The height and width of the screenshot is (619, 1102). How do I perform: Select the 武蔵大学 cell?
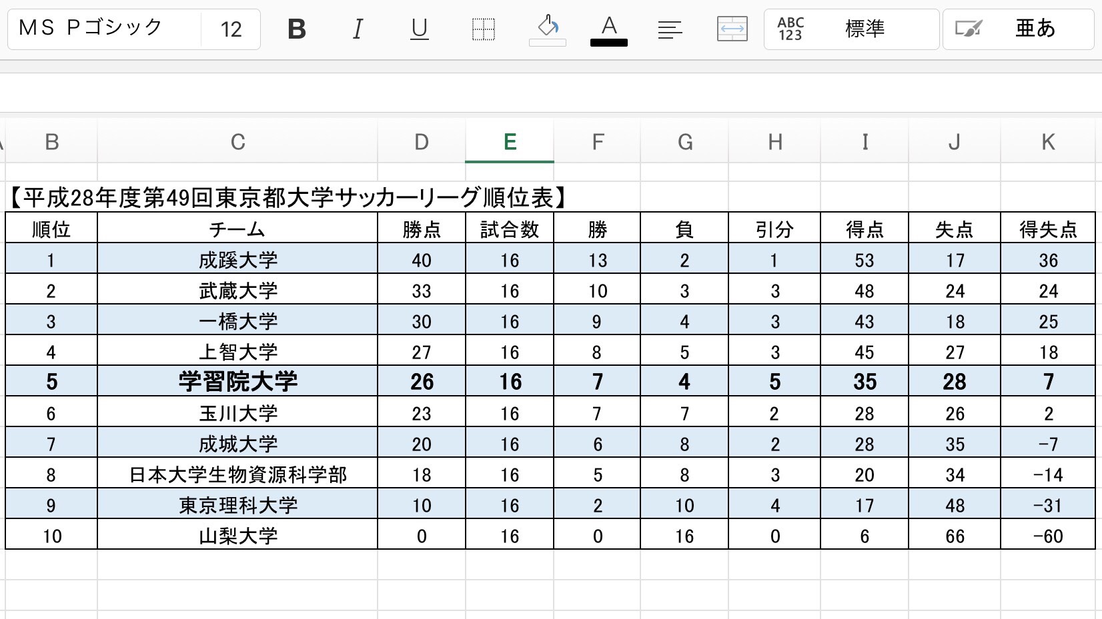(x=237, y=290)
